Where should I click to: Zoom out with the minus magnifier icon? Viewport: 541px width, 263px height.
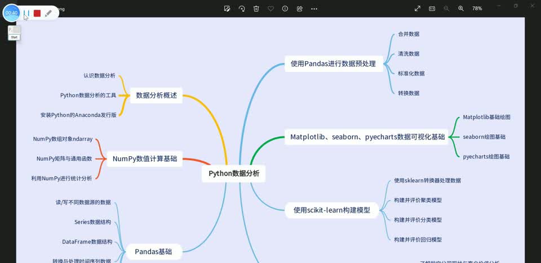446,8
